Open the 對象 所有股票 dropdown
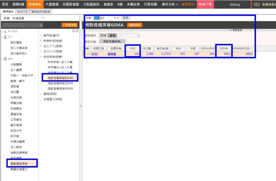276x181 pixels. point(28,18)
